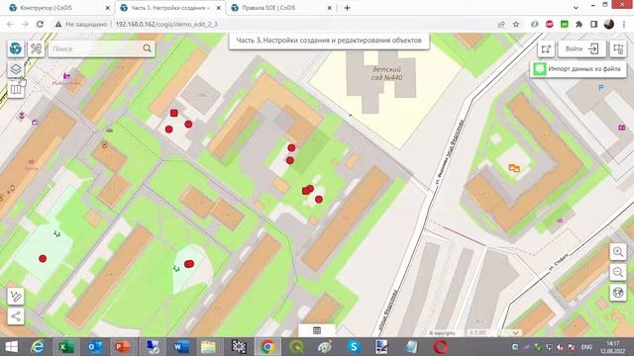Click the orange folder symbol on map
The height and width of the screenshot is (356, 634).
[514, 168]
